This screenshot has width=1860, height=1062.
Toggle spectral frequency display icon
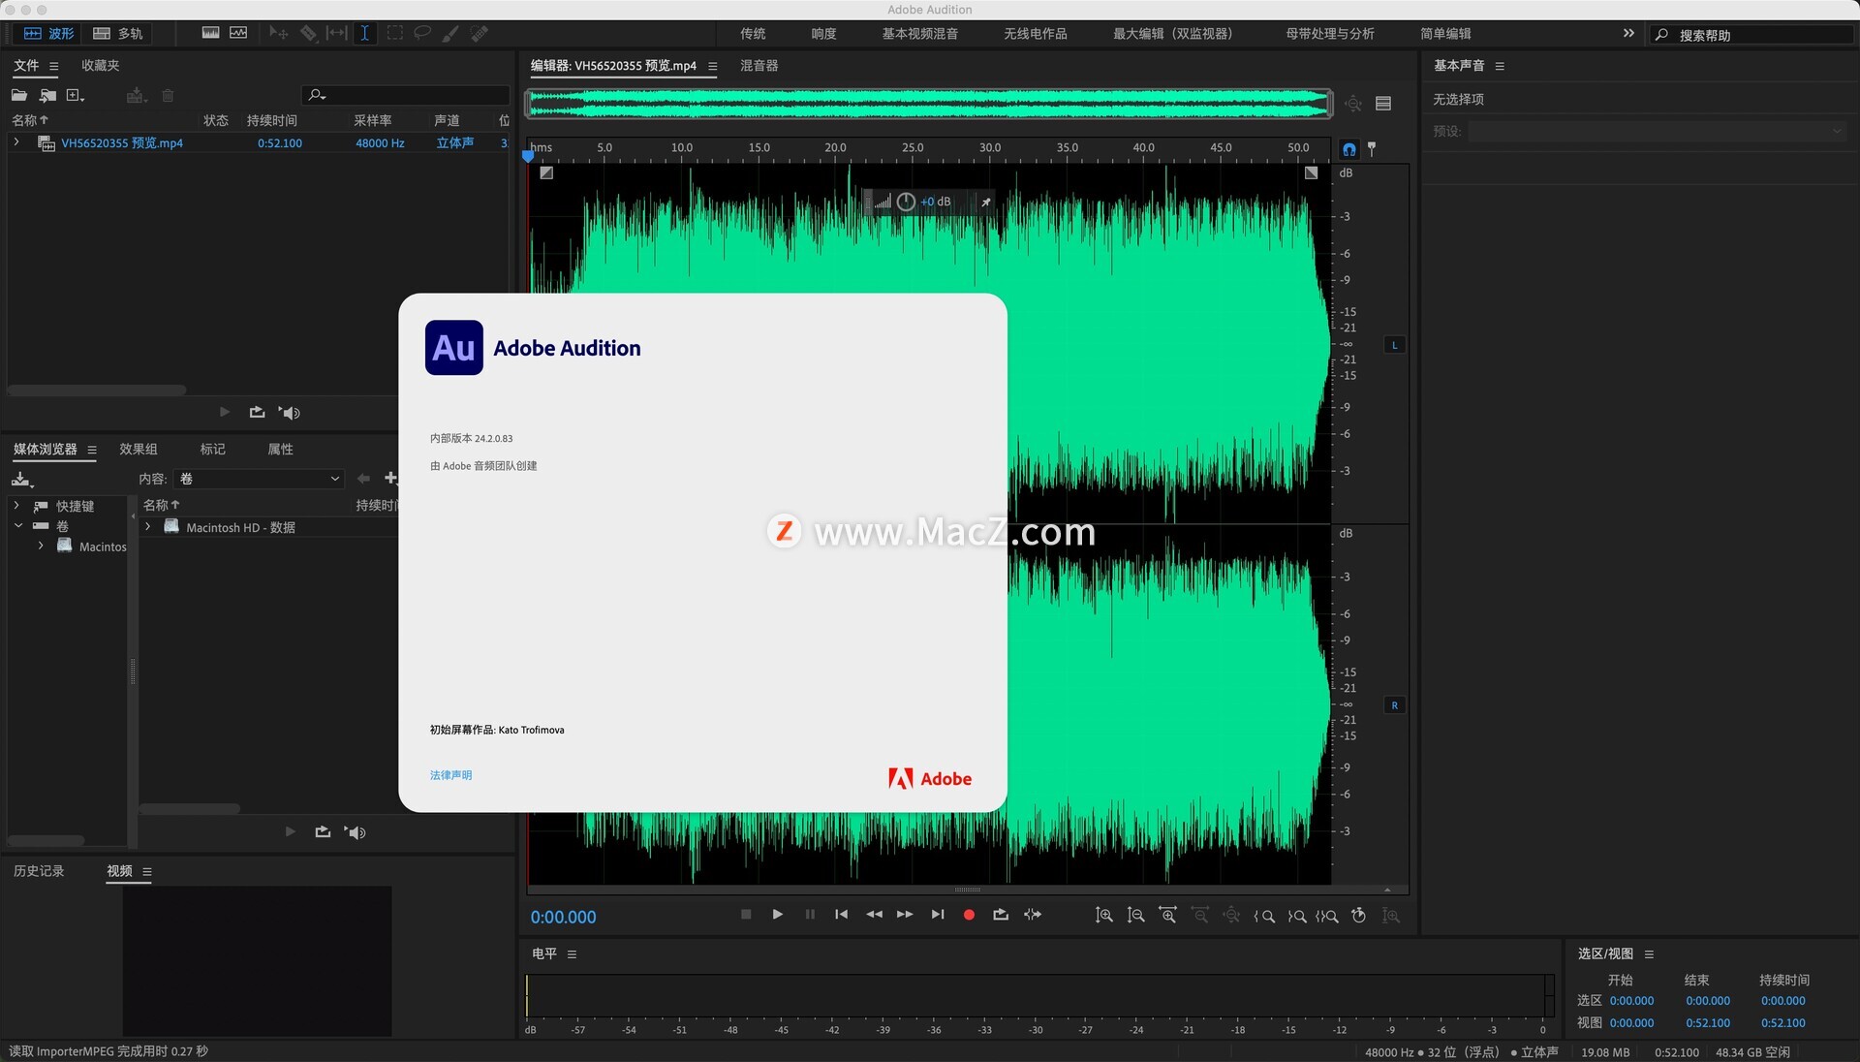[210, 33]
